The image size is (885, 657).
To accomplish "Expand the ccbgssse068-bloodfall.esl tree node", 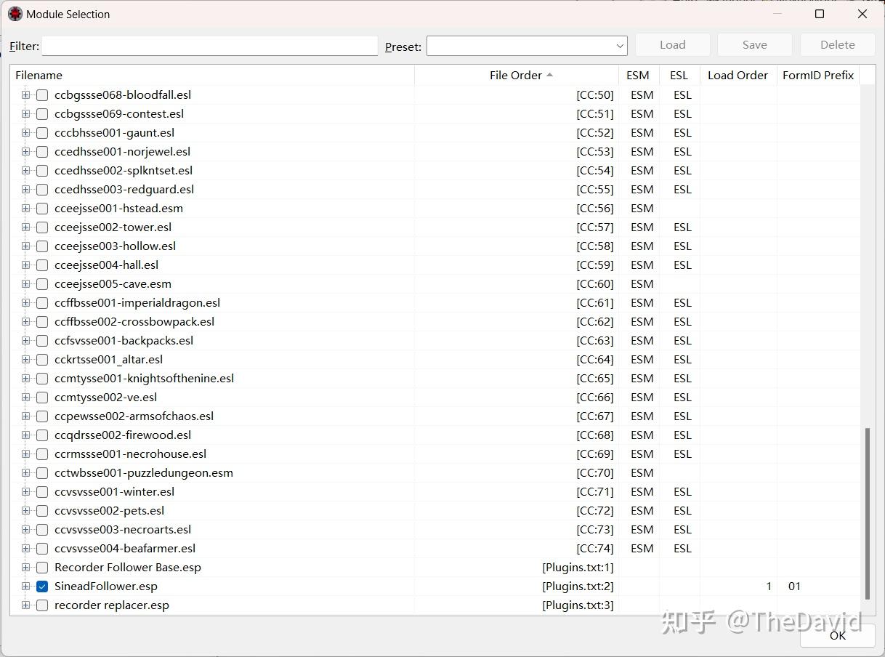I will click(x=25, y=94).
